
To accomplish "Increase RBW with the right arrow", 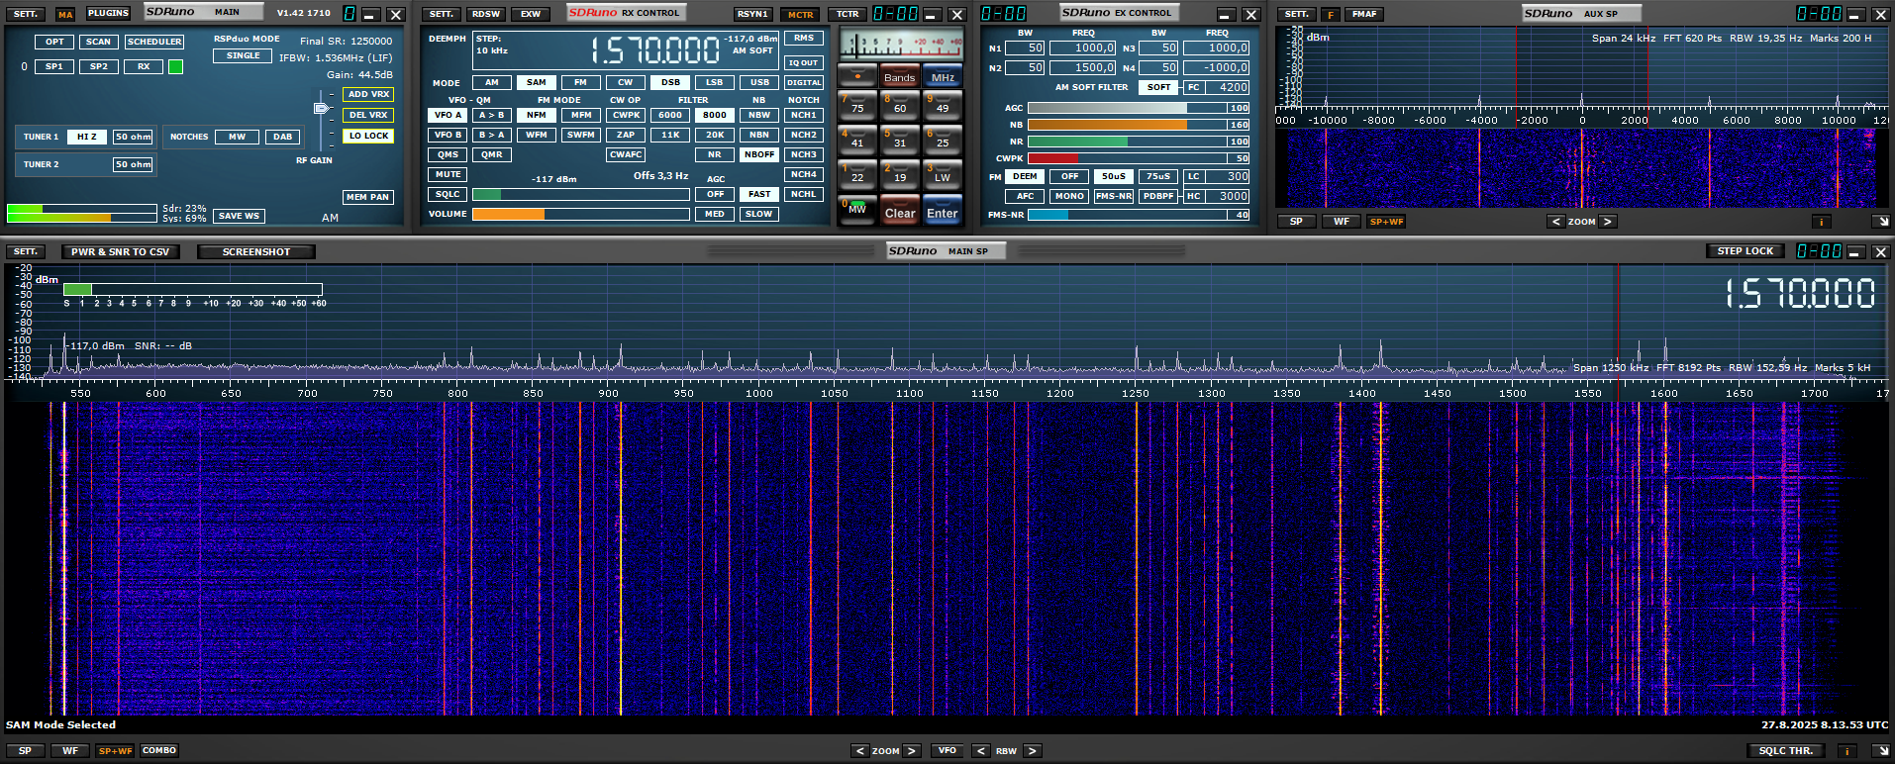I will coord(1032,751).
